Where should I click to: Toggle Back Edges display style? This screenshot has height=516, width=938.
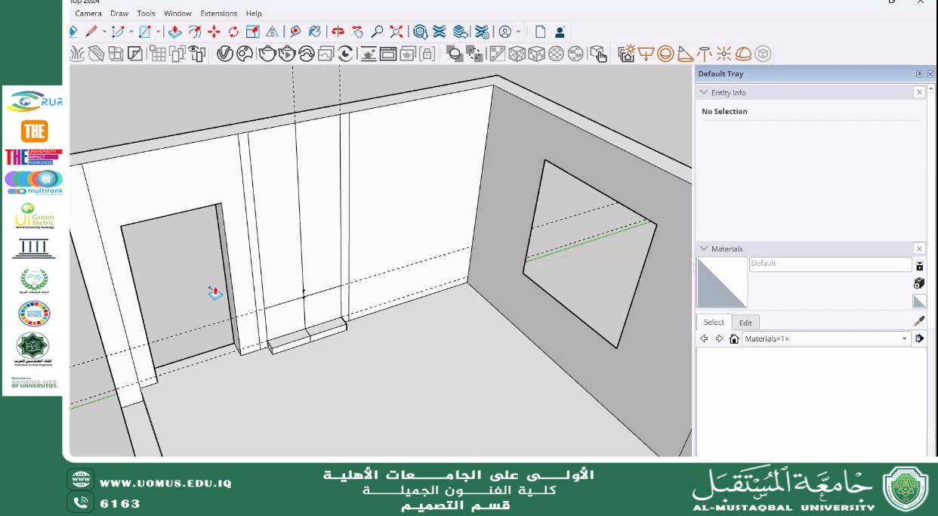tap(475, 54)
